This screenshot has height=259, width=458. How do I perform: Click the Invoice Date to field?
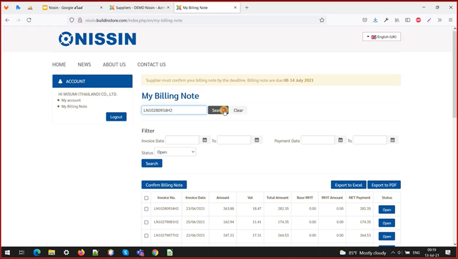click(235, 140)
